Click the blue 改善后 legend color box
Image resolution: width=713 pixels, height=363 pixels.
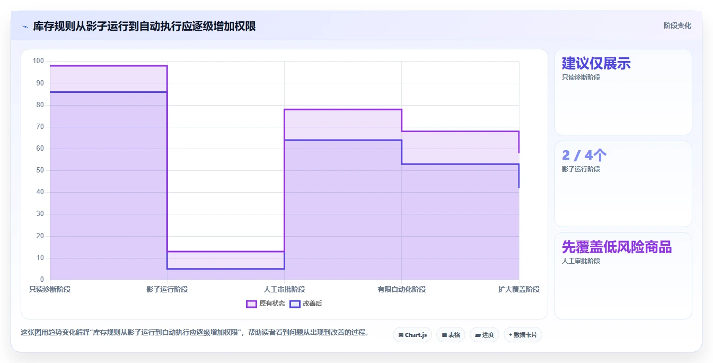click(295, 304)
